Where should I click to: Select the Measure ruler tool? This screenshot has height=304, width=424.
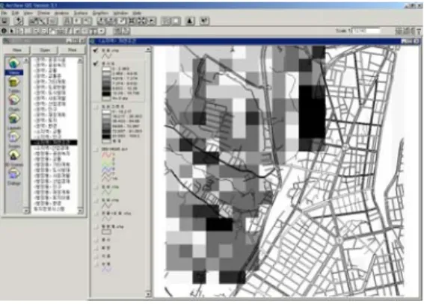point(61,31)
